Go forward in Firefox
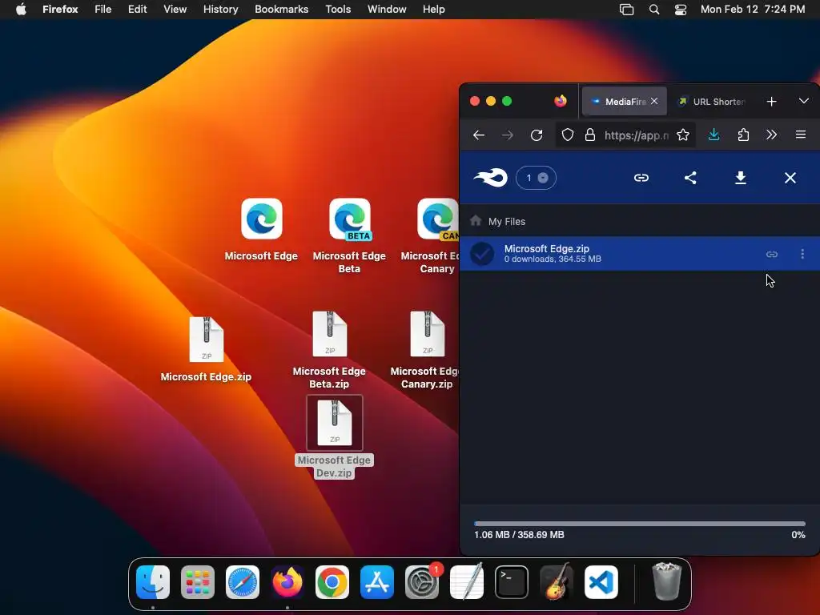The width and height of the screenshot is (820, 615). click(507, 135)
